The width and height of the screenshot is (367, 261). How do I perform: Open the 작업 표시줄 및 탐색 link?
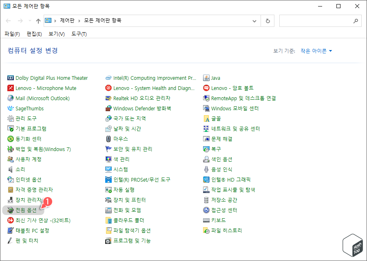click(x=233, y=190)
